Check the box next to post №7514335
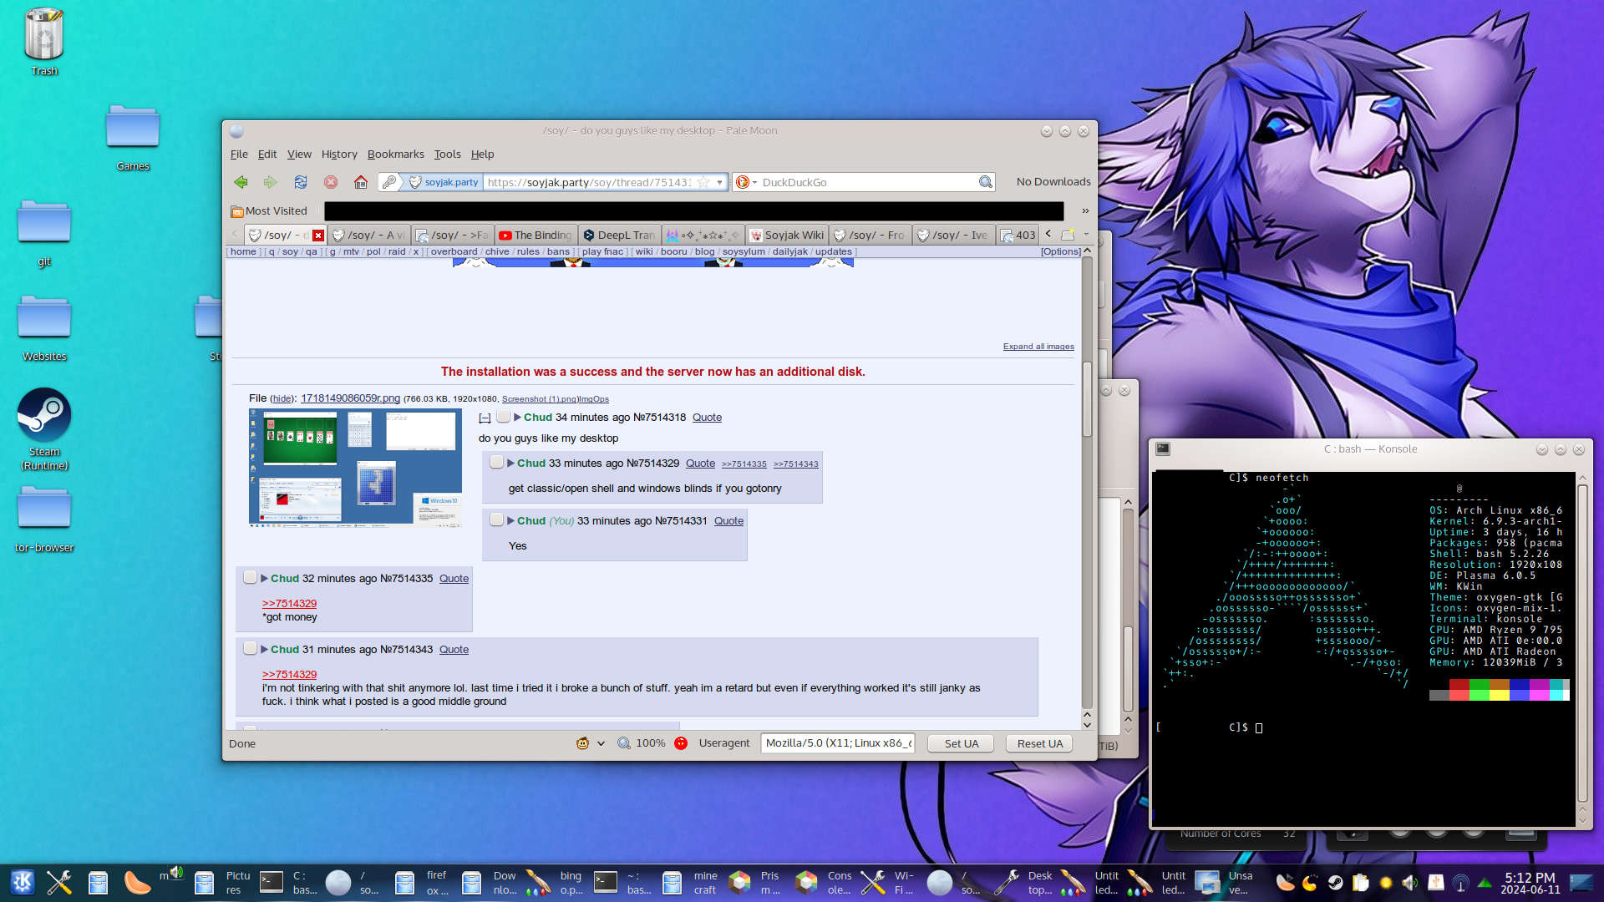 pos(250,578)
